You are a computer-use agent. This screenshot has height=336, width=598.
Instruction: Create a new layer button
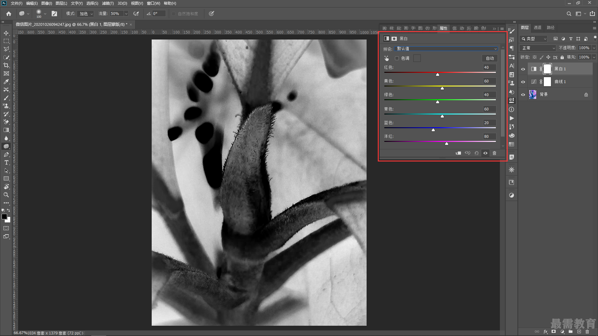(579, 332)
